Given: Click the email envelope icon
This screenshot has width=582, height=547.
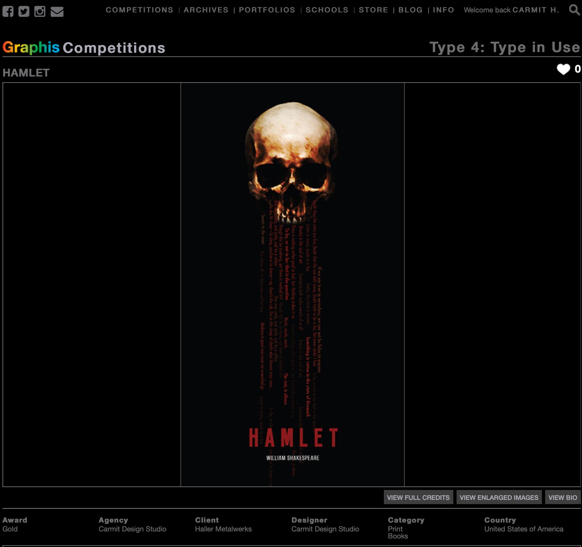Looking at the screenshot, I should (x=57, y=12).
